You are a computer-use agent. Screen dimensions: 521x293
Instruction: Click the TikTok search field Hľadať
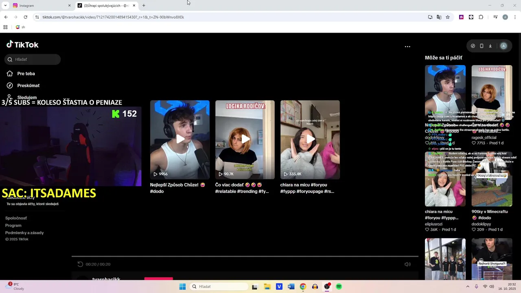point(33,59)
